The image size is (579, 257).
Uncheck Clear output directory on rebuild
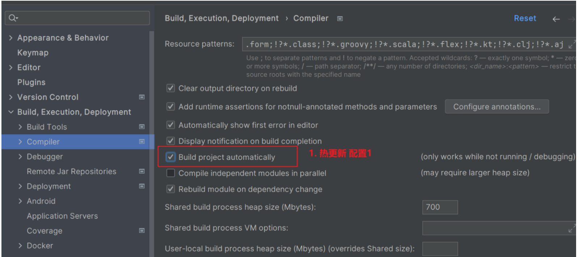click(170, 88)
